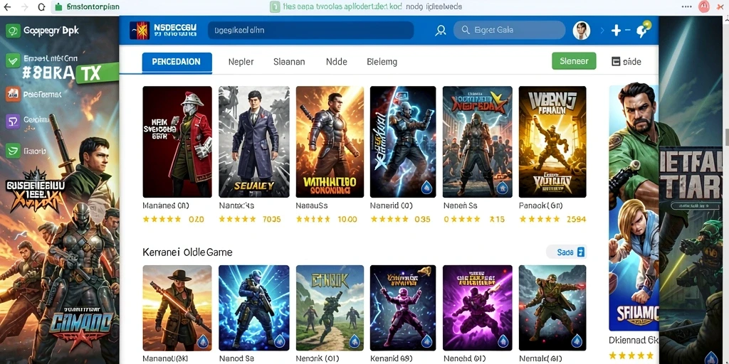This screenshot has height=364, width=729.
Task: Click the 'Nanotx'ks' game title
Action: pos(236,205)
